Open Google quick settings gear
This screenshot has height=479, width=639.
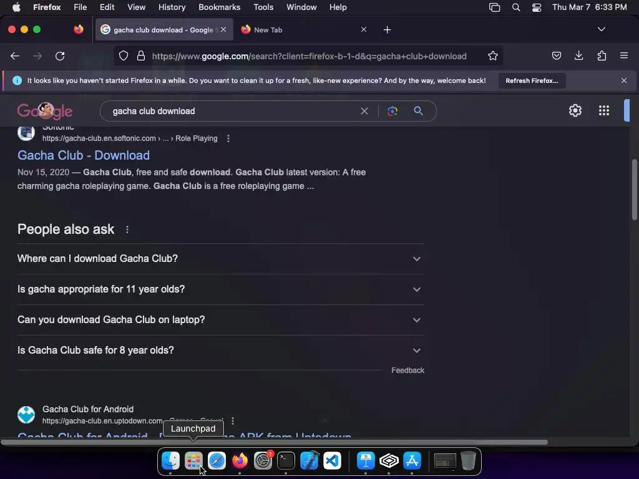click(x=575, y=110)
